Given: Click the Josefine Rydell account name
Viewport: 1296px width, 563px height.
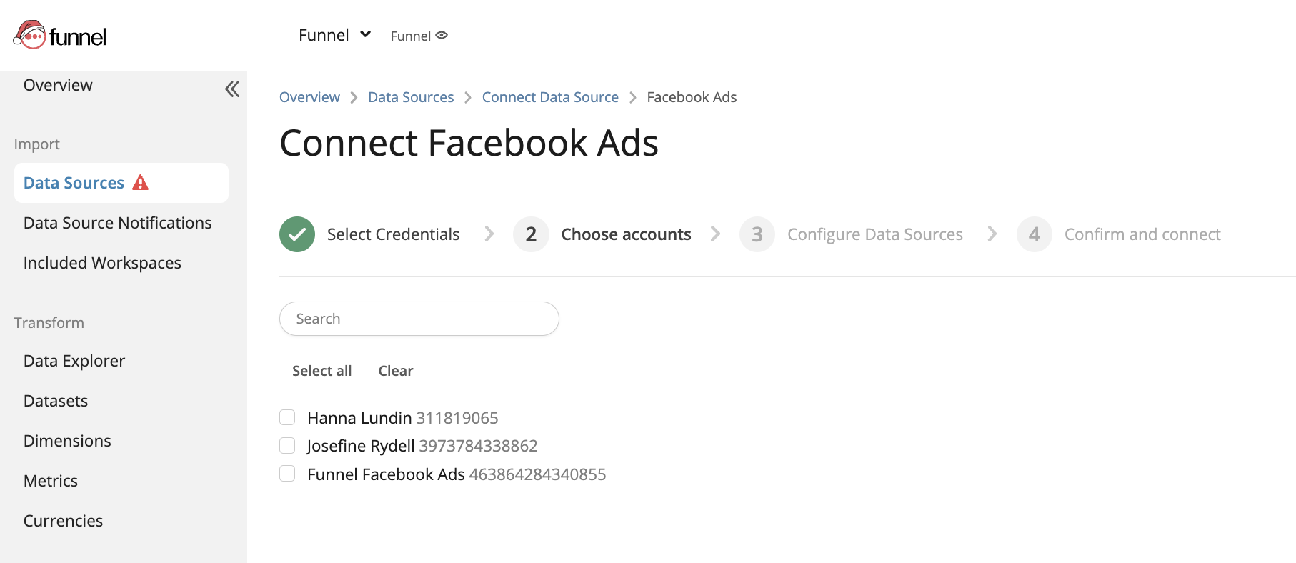Looking at the screenshot, I should click(x=361, y=446).
